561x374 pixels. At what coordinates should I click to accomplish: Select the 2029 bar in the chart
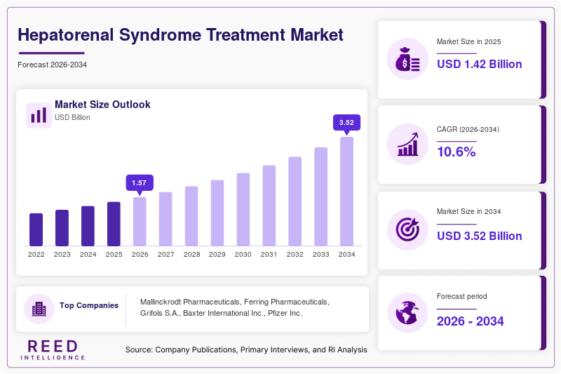point(217,213)
